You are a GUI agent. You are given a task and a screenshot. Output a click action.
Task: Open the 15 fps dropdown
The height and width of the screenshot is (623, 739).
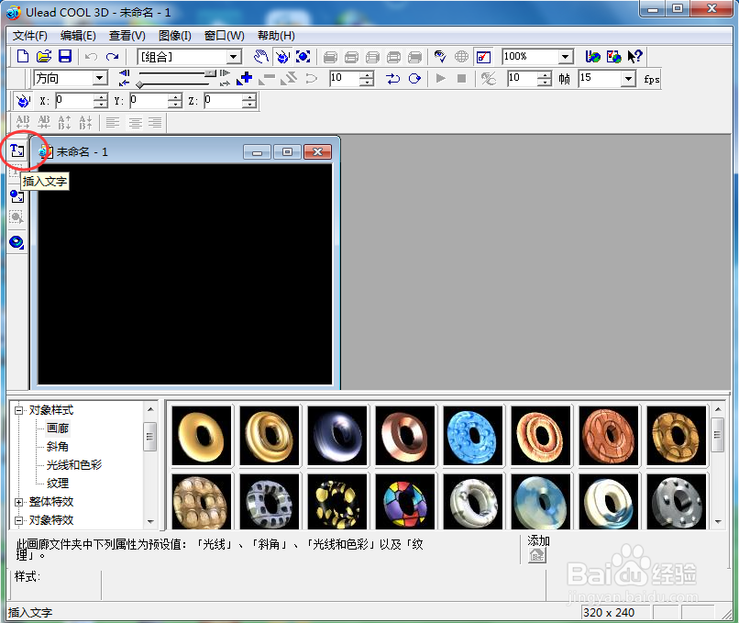(x=628, y=78)
